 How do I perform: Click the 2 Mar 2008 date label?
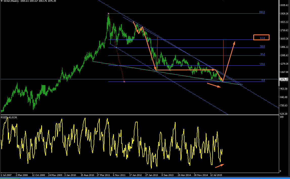pos(22,175)
